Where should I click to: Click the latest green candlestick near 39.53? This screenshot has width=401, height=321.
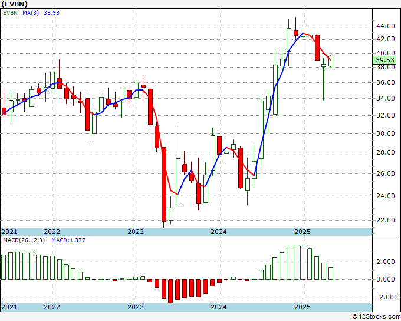pos(331,61)
